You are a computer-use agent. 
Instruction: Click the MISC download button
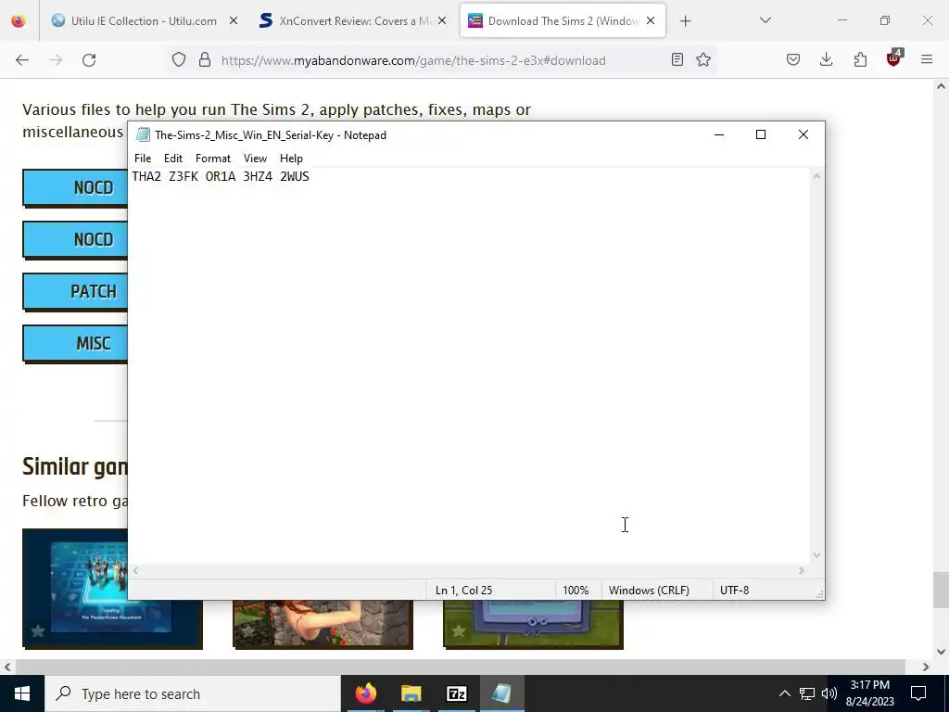click(75, 344)
